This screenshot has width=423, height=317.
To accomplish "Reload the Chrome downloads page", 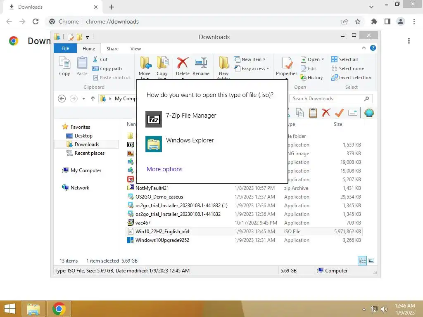I will click(36, 21).
